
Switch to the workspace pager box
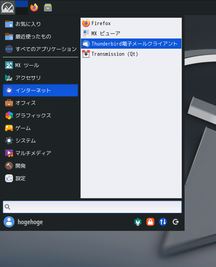click(22, 7)
